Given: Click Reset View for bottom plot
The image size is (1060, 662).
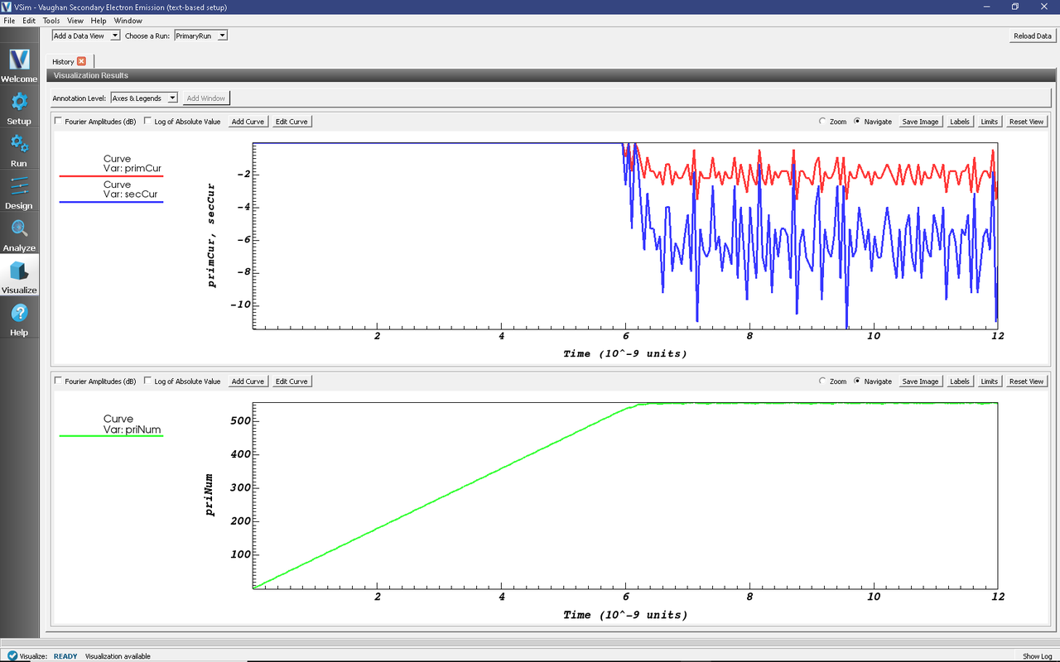Looking at the screenshot, I should (x=1026, y=381).
